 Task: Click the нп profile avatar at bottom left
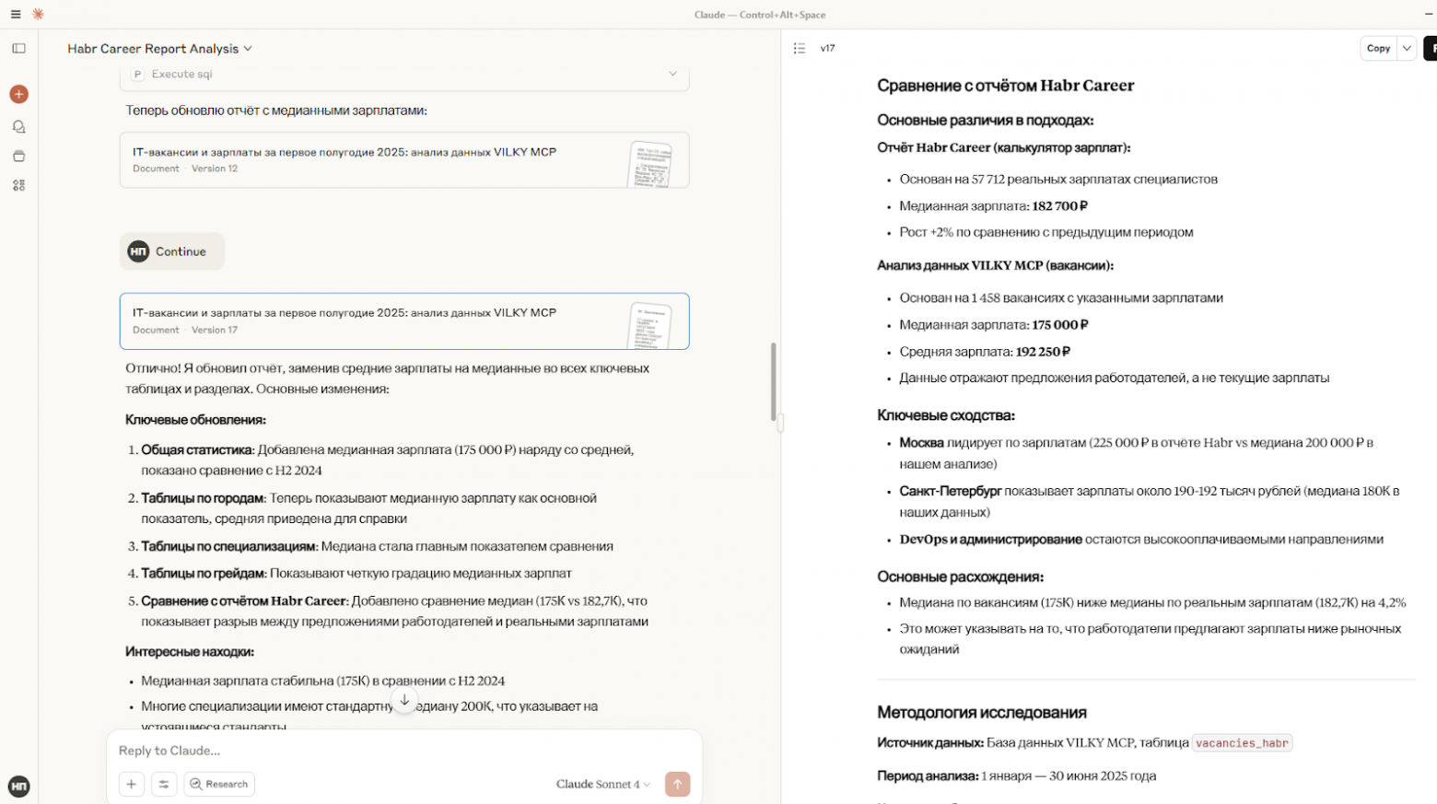pyautogui.click(x=18, y=787)
